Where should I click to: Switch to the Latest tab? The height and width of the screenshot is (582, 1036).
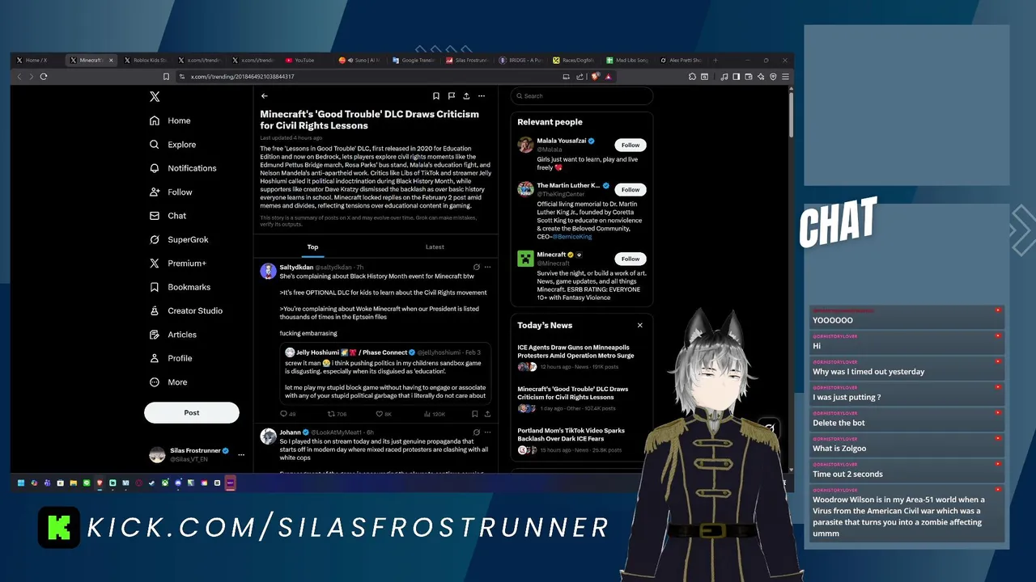click(x=435, y=247)
